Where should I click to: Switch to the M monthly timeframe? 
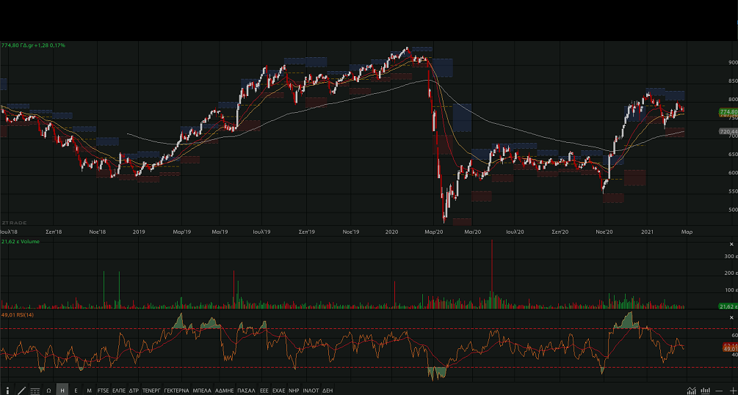pos(89,390)
